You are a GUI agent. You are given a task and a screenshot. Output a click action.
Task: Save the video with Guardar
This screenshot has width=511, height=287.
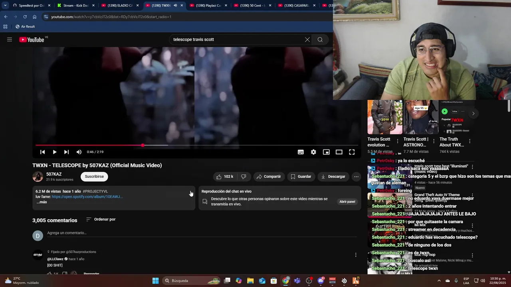pos(301,177)
